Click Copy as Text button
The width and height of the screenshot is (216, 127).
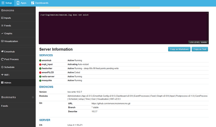click(200, 49)
